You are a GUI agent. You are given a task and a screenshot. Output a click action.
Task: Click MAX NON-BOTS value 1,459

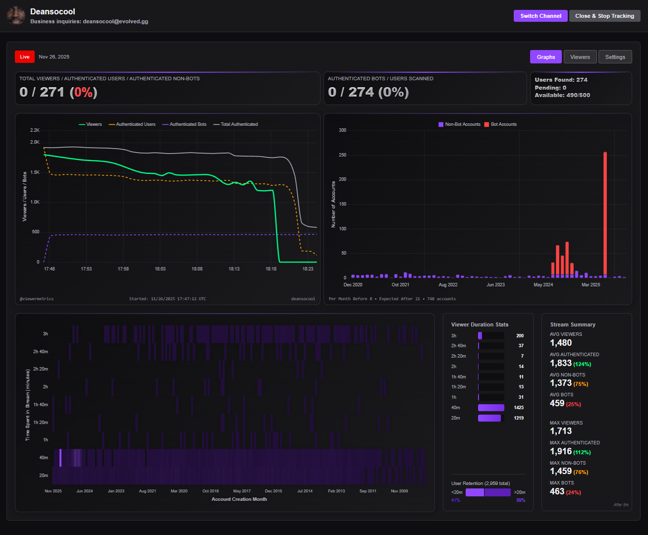(561, 471)
